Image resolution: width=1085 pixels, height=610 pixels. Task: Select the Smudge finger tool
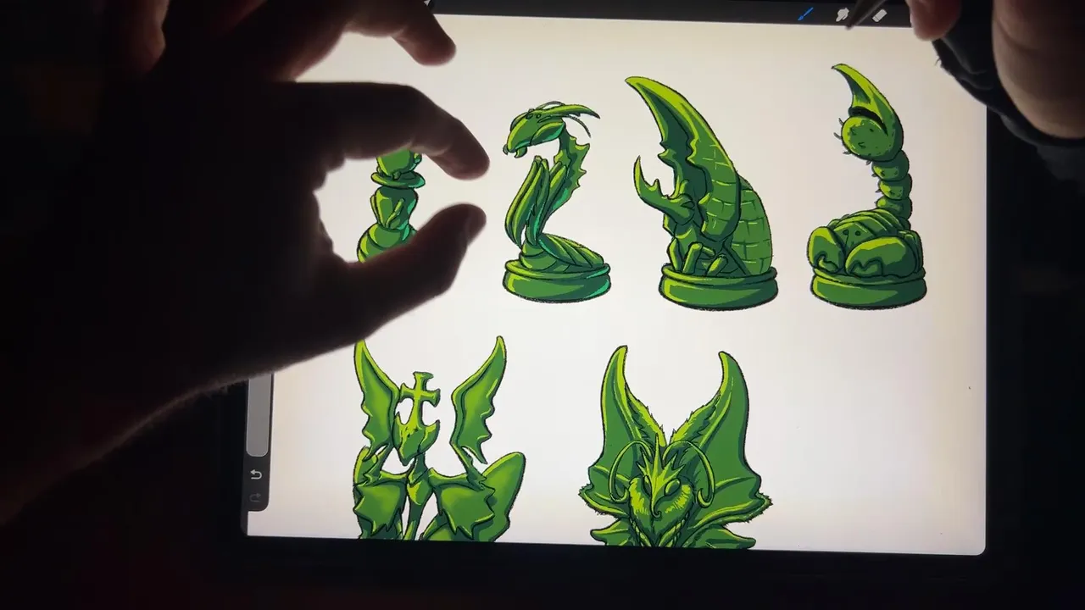tap(843, 14)
